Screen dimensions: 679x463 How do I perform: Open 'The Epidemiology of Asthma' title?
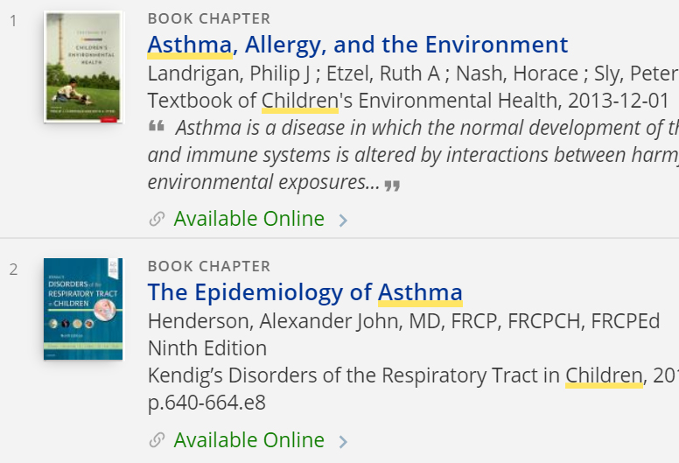pyautogui.click(x=305, y=292)
